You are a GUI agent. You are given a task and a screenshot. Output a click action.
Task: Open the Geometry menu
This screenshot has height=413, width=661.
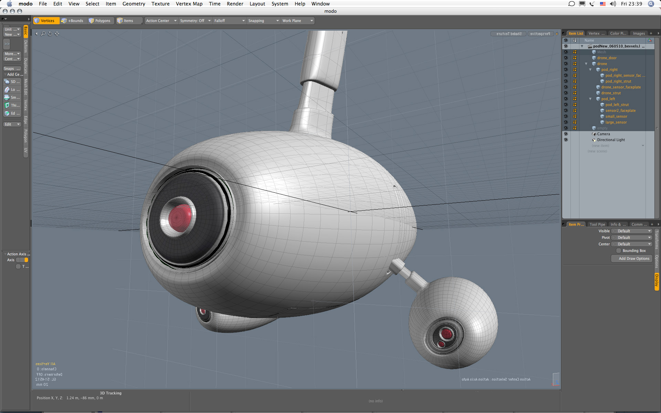(134, 4)
